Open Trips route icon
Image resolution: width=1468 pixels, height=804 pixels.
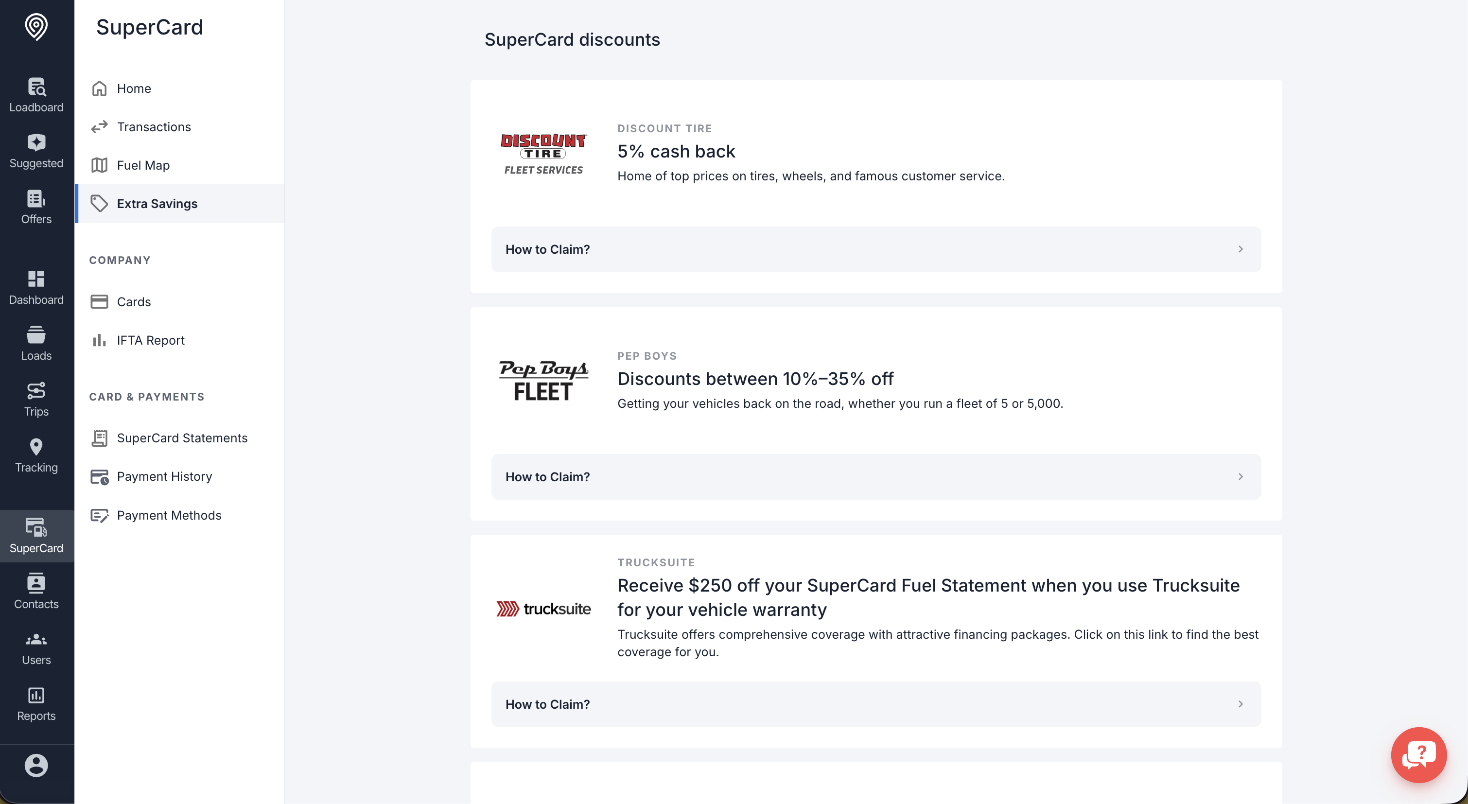tap(36, 391)
